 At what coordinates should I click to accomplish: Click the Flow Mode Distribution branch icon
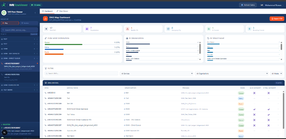click(x=46, y=38)
